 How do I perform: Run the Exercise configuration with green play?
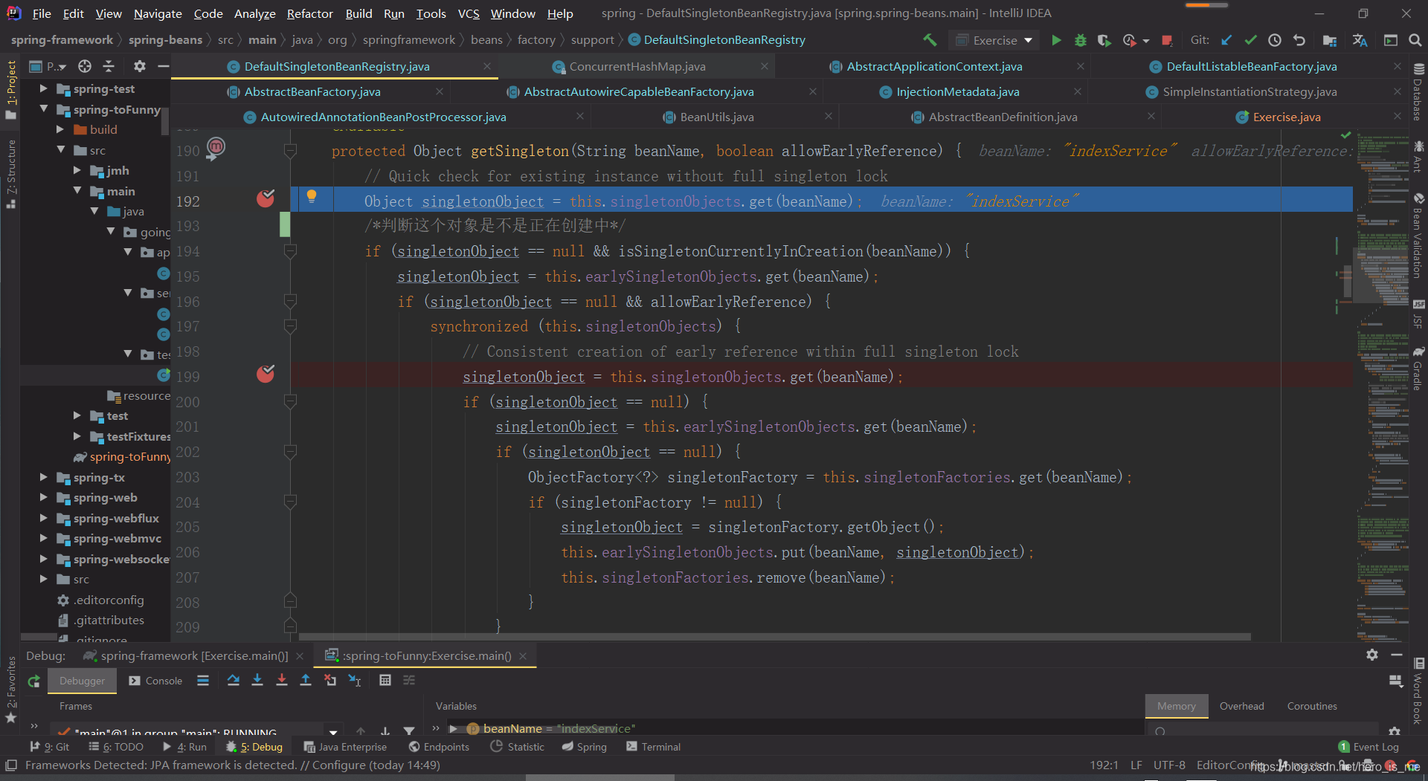coord(1056,40)
